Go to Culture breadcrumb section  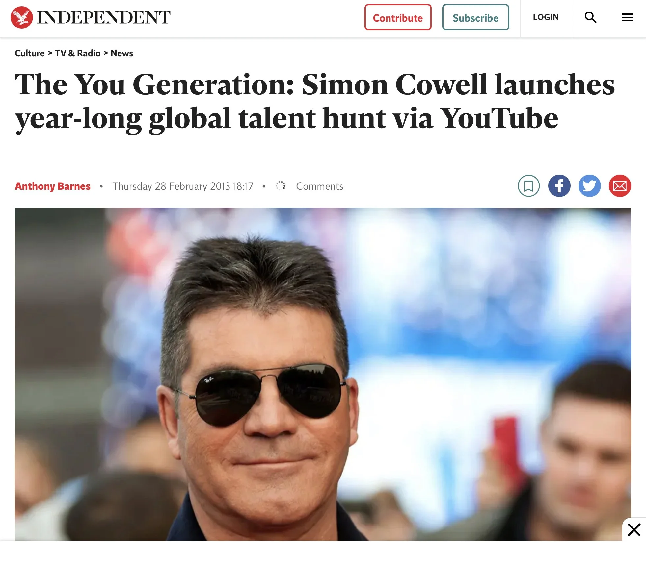click(30, 53)
